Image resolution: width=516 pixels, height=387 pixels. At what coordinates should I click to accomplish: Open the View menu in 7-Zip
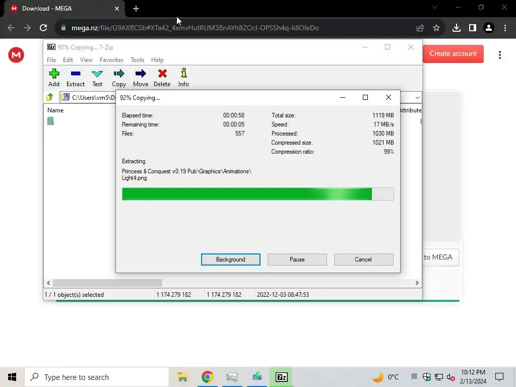coord(86,60)
